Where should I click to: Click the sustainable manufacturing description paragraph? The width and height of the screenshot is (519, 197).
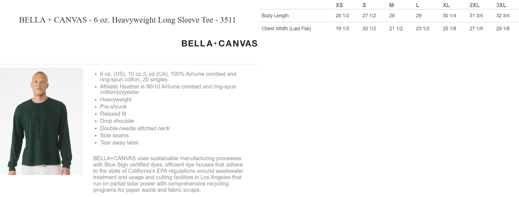(168, 174)
